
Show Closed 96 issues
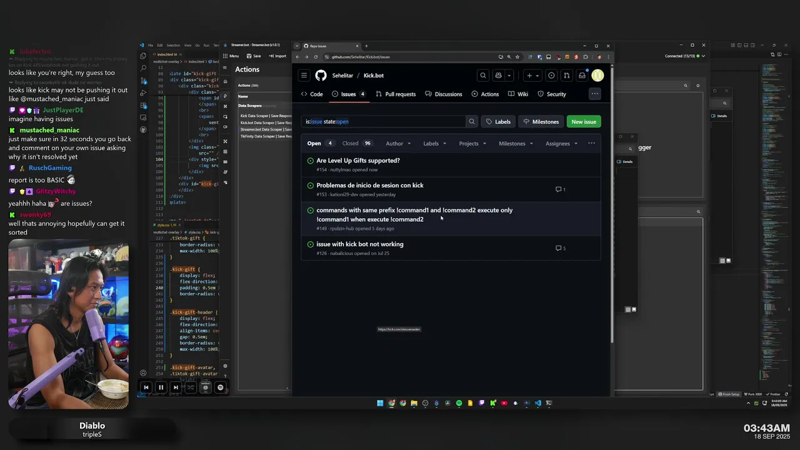click(x=357, y=144)
